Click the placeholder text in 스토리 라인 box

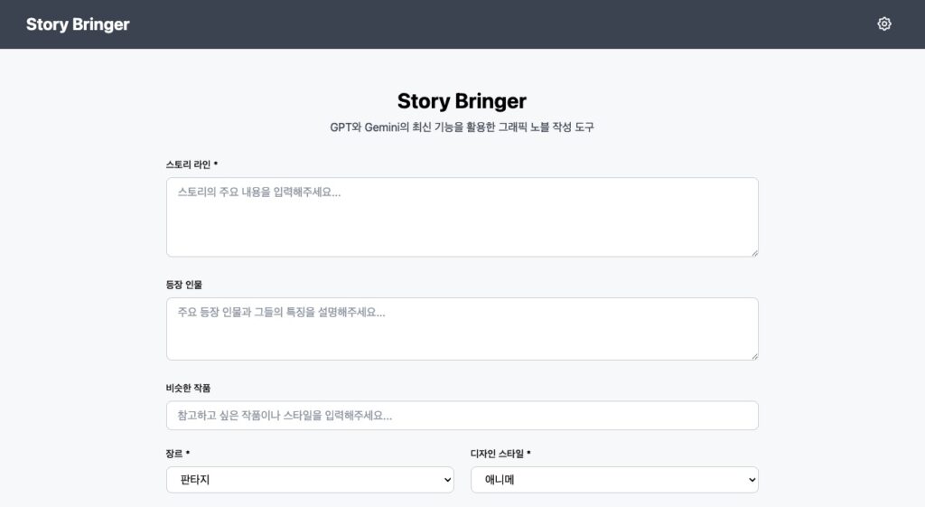click(259, 192)
